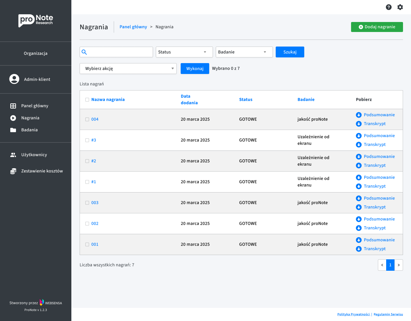Sort by Data dodania column header
The width and height of the screenshot is (411, 321).
[189, 100]
